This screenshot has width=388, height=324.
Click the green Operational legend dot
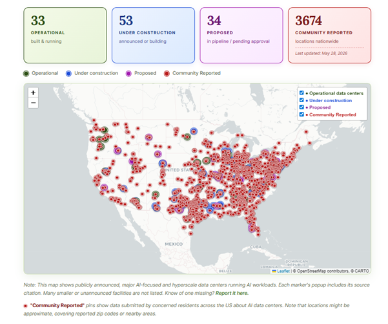[26, 74]
